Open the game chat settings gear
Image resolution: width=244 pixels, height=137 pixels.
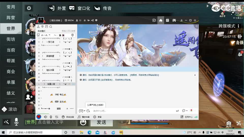click(29, 8)
